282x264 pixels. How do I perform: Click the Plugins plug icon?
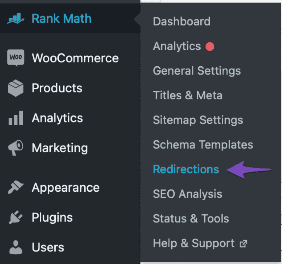[16, 217]
